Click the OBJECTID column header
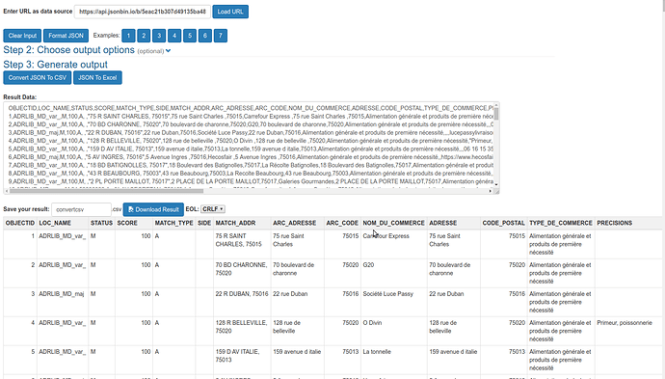The height and width of the screenshot is (379, 665). coord(20,223)
